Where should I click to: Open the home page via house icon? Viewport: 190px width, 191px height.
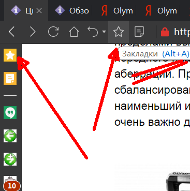74,32
